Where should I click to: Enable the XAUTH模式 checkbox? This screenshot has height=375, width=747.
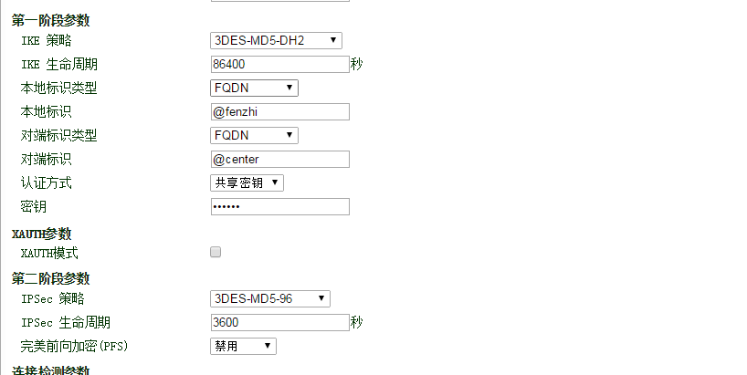pos(216,253)
